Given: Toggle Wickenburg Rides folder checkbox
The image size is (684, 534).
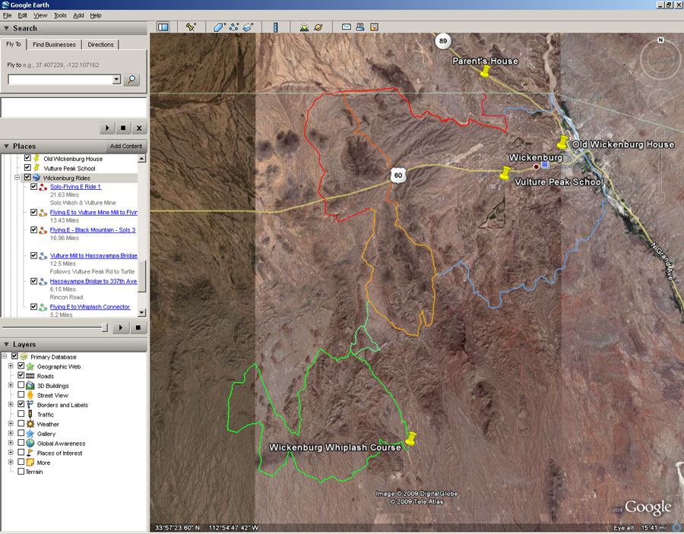Looking at the screenshot, I should pyautogui.click(x=27, y=177).
